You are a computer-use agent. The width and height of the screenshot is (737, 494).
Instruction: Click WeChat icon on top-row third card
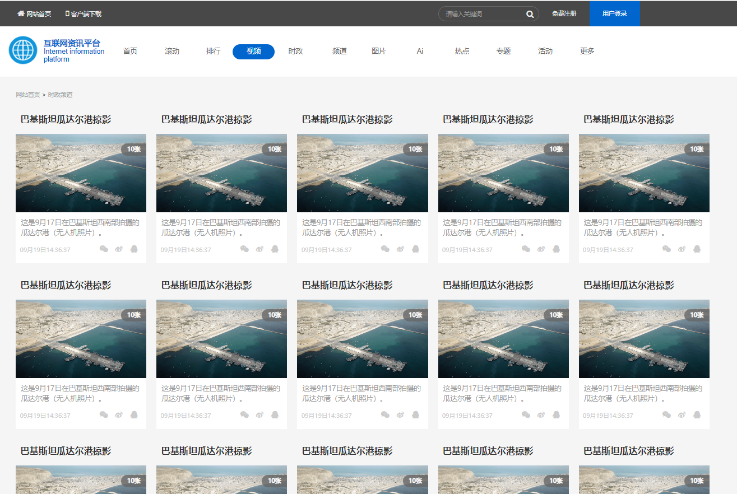click(385, 249)
